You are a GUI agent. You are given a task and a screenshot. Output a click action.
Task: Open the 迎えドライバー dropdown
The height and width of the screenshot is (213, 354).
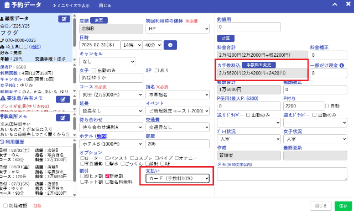315,123
